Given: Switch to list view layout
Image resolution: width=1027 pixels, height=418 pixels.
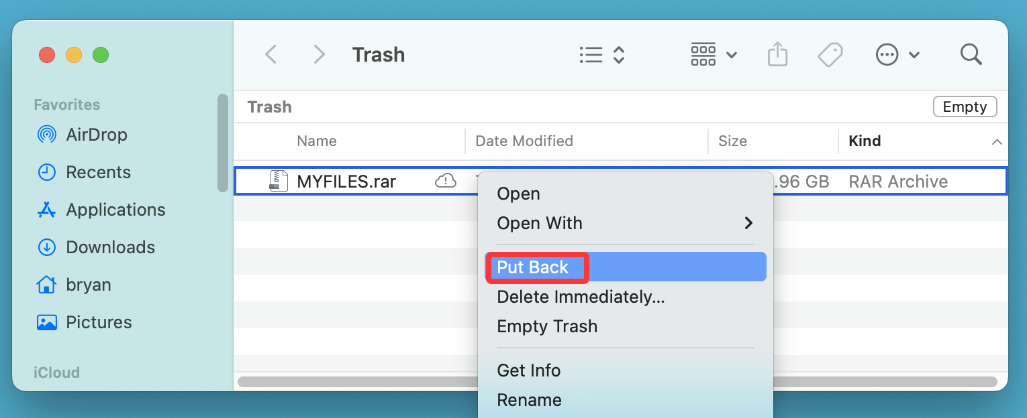Looking at the screenshot, I should (x=591, y=54).
